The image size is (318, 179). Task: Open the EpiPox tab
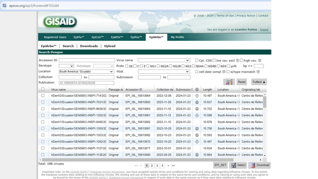point(136,37)
